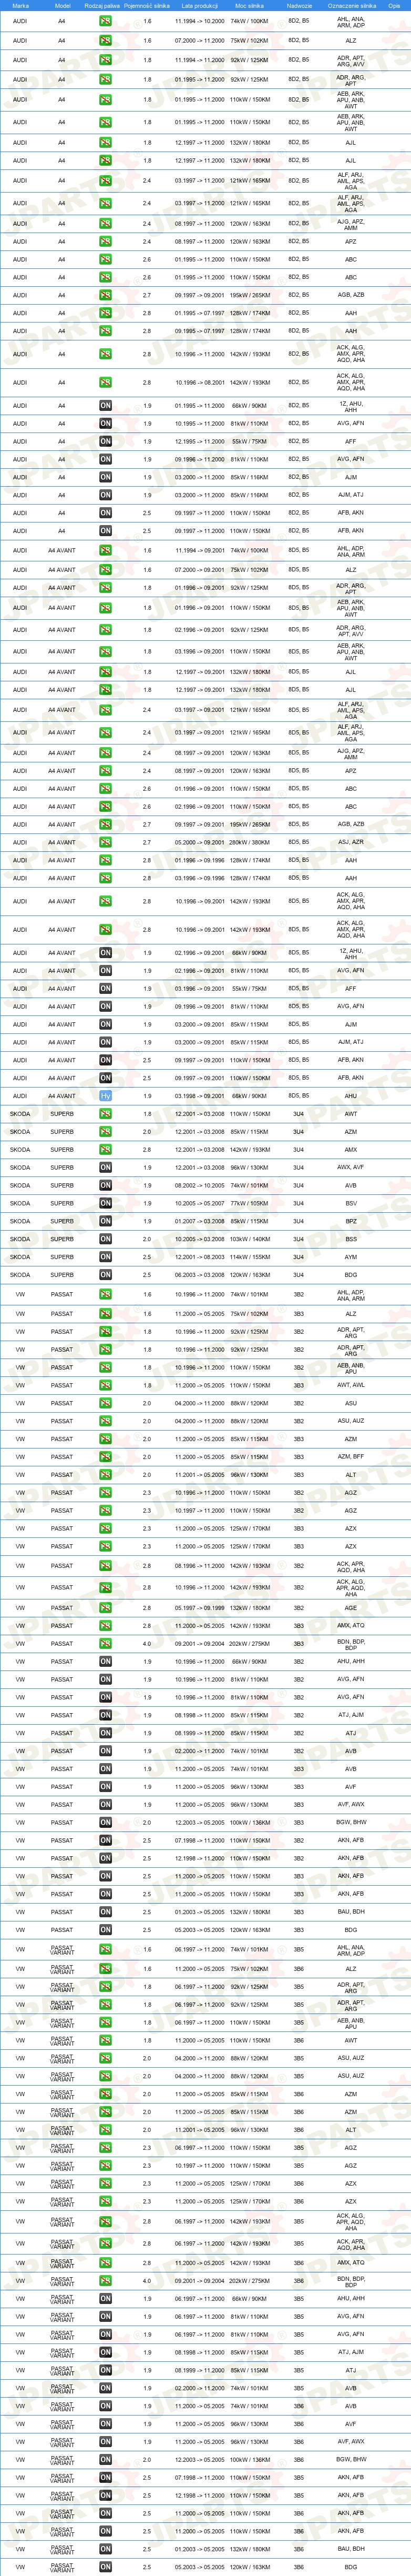The image size is (411, 2576).
Task: Select the 'AYM' engine code cell
Action: (x=351, y=1257)
